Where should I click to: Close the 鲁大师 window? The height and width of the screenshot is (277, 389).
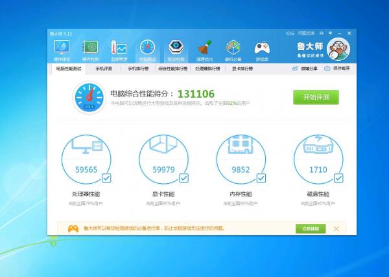tap(349, 33)
